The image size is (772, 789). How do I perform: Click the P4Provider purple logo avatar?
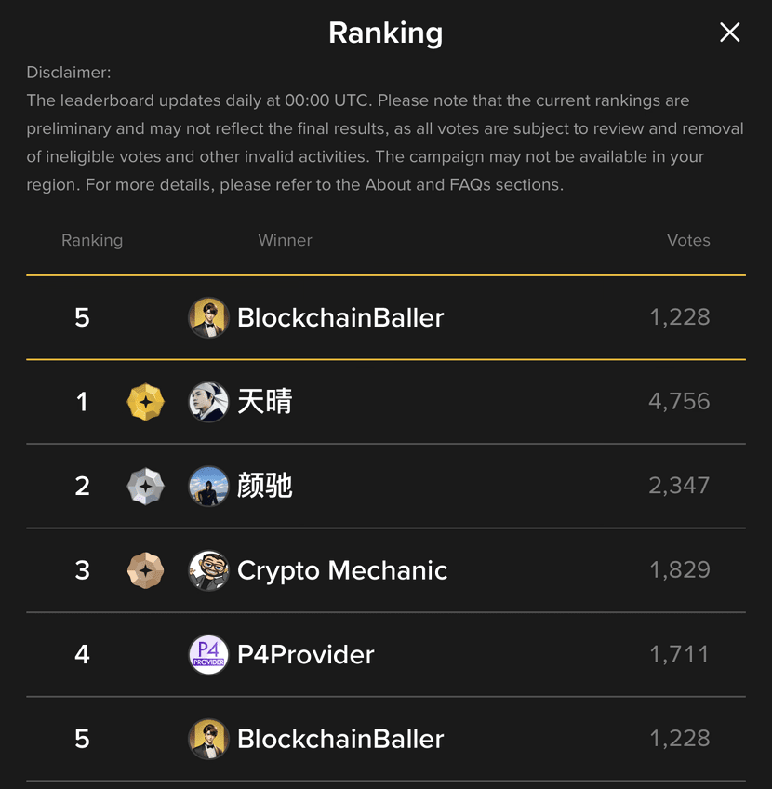pos(208,654)
